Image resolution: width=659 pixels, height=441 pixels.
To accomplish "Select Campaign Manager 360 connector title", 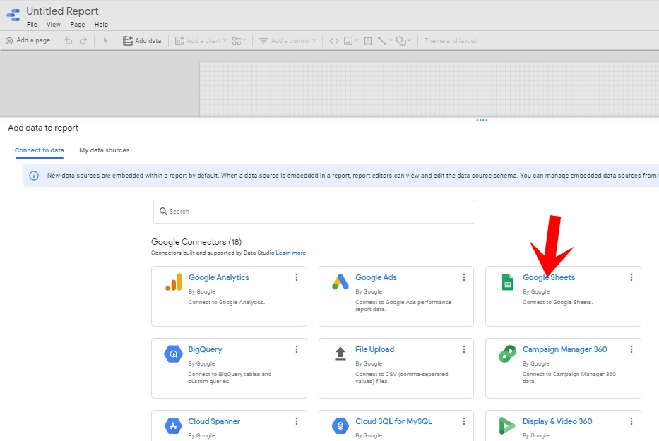I will pyautogui.click(x=564, y=349).
